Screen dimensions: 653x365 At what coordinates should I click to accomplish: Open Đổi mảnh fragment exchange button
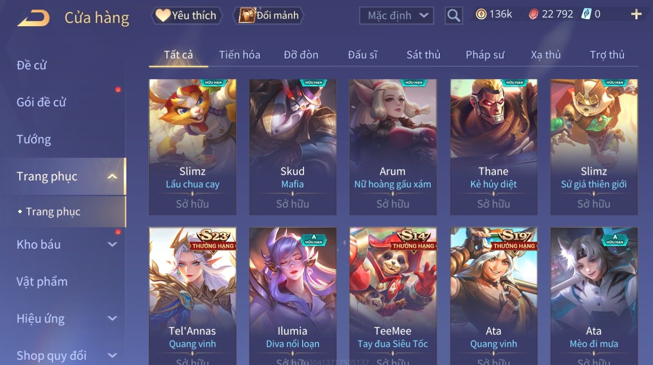268,16
